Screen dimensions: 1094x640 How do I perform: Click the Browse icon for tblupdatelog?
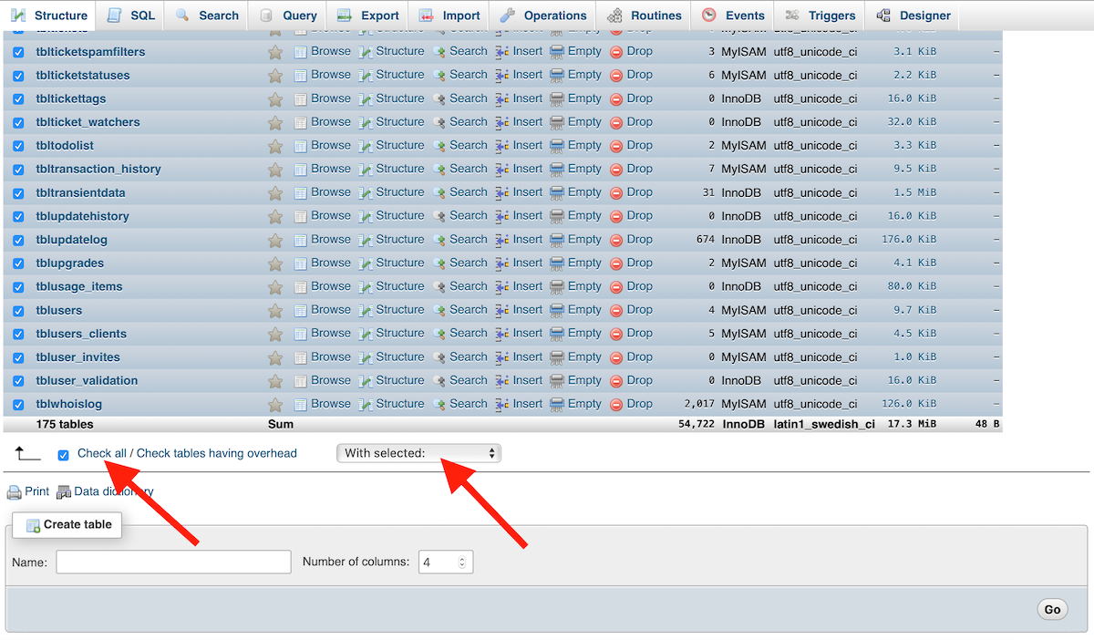click(301, 241)
